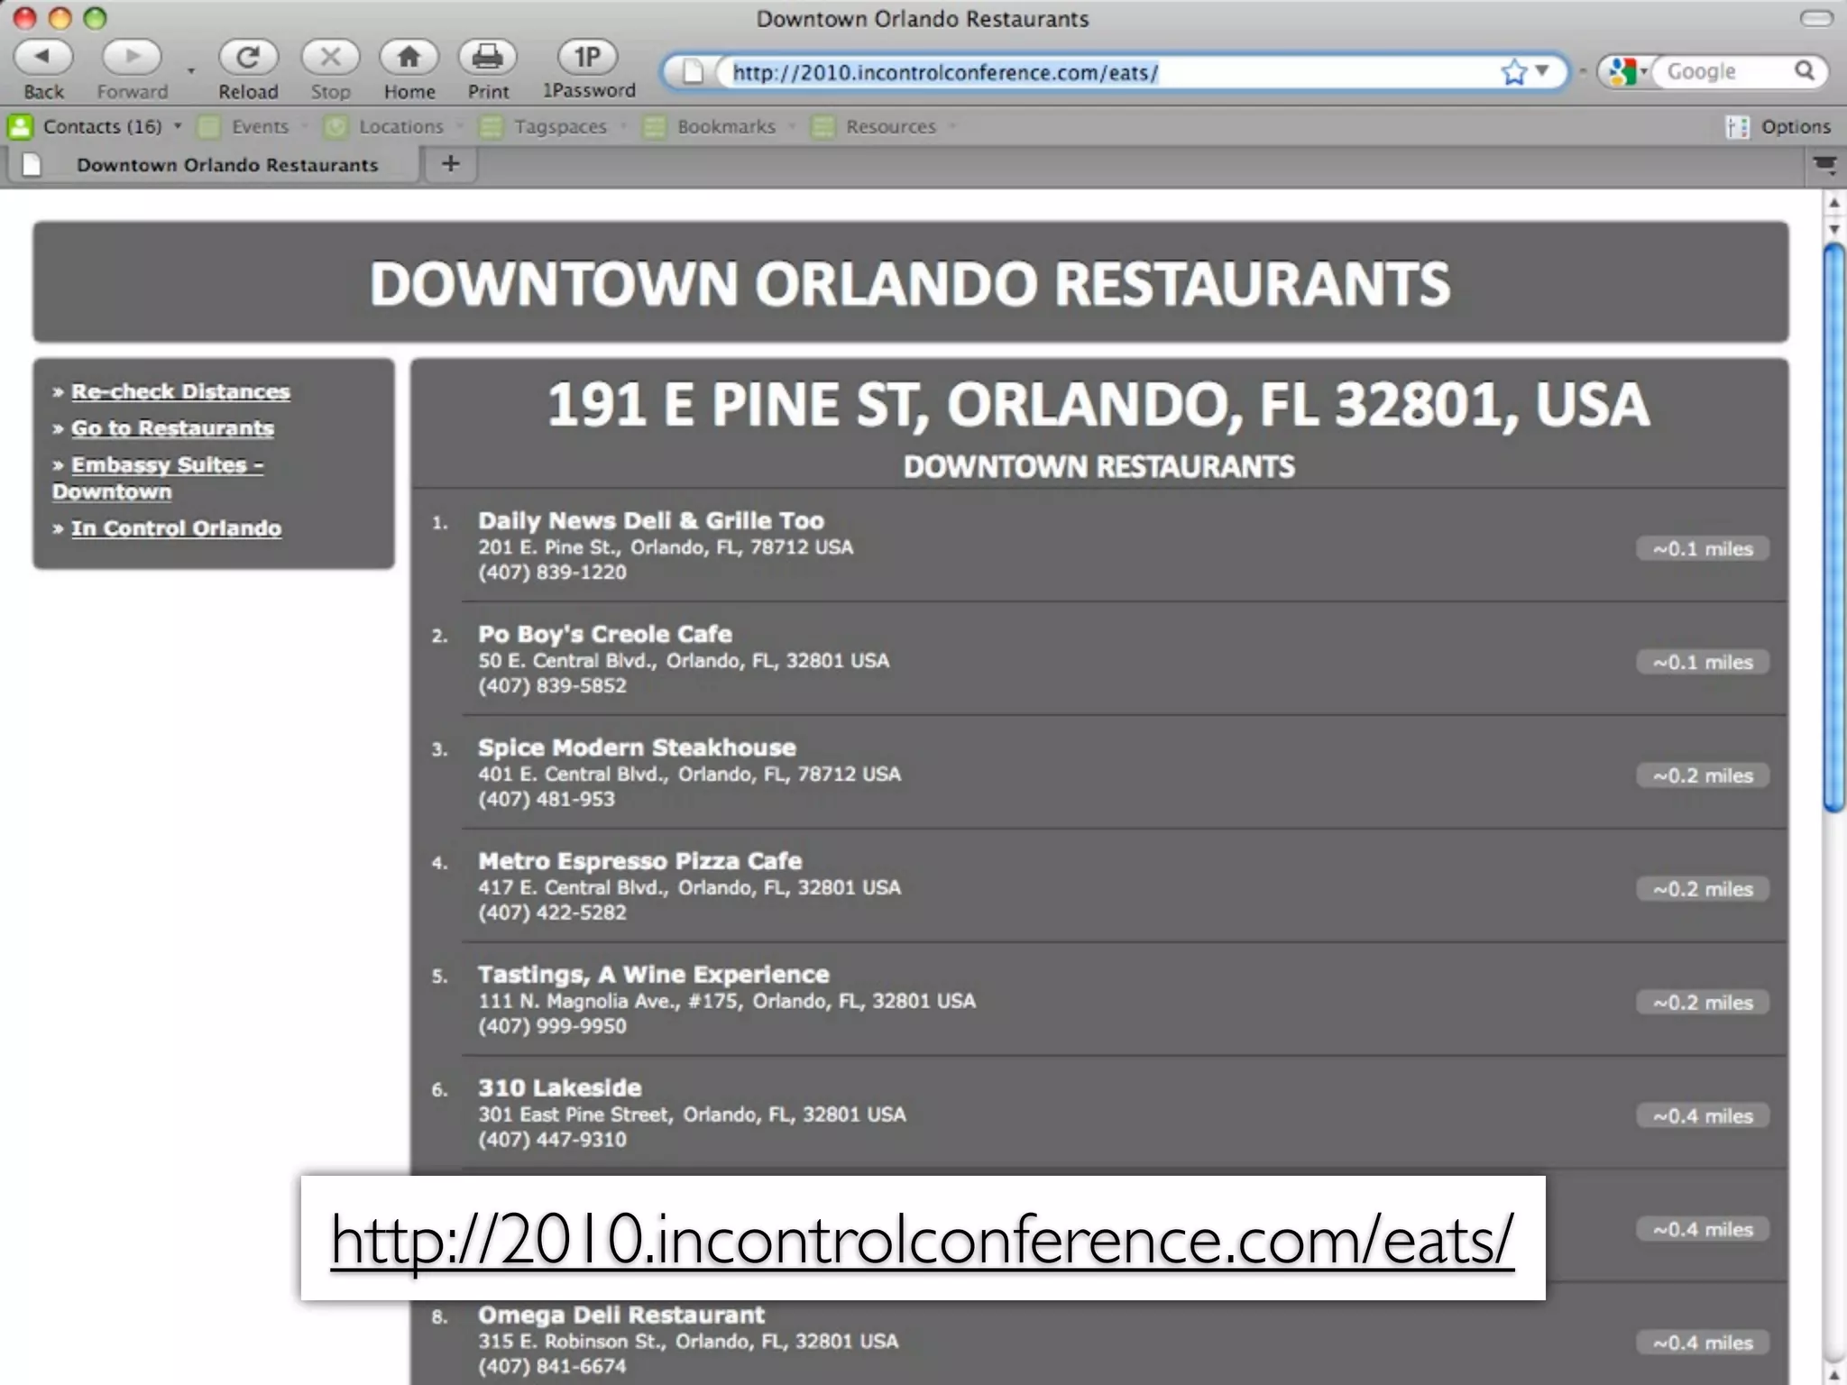Click the vertical scrollbar thumb
Viewport: 1847px width, 1385px height.
coord(1834,527)
